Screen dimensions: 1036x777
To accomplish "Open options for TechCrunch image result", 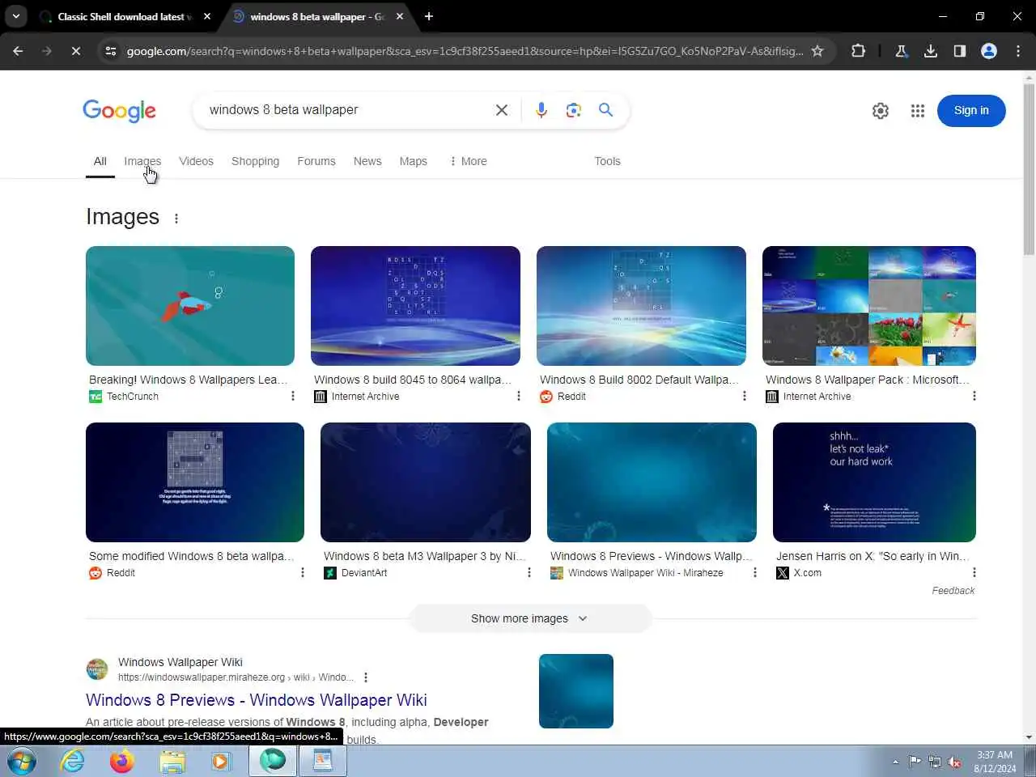I will pos(293,396).
